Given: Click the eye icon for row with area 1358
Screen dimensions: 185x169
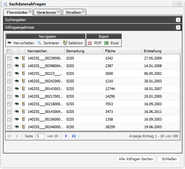Looking at the screenshot, I should (16, 119).
